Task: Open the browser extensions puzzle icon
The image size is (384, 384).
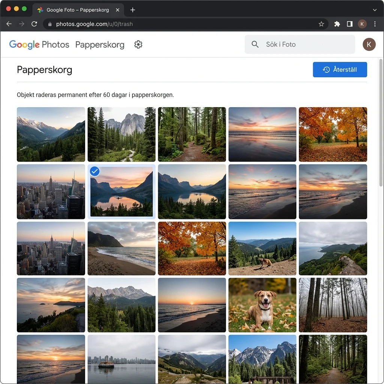Action: [x=337, y=24]
